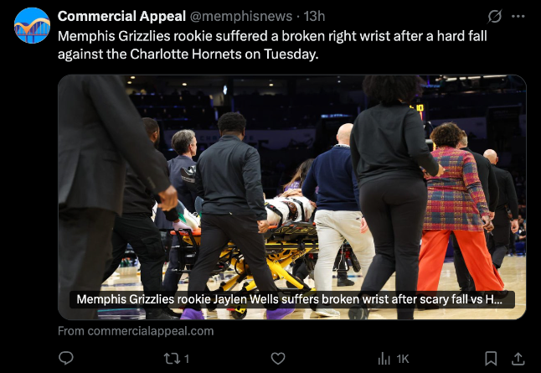Share the post via upload-arrow icon
The height and width of the screenshot is (373, 541).
point(518,359)
